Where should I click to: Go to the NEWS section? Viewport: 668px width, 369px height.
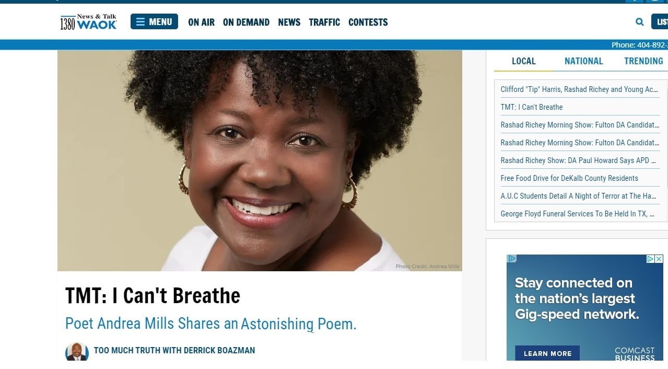tap(289, 22)
